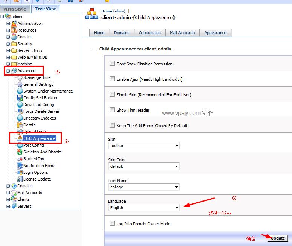This screenshot has height=246, width=292.
Task: Check Log Into Domain Owner Mode
Action: coord(112,223)
